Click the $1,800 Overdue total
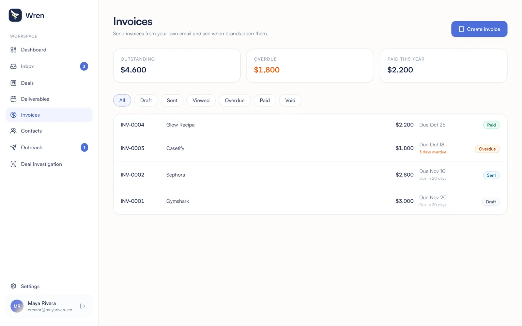522x326 pixels. pyautogui.click(x=267, y=70)
